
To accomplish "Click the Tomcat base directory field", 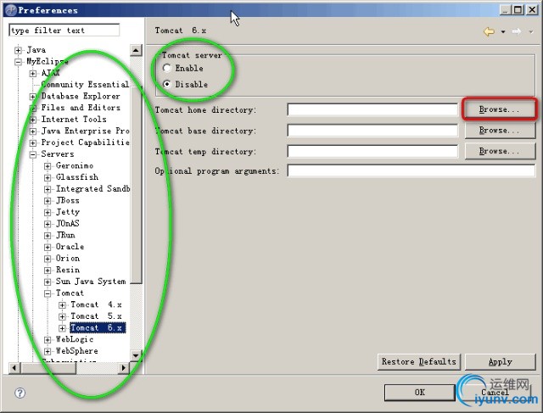I will pos(372,131).
